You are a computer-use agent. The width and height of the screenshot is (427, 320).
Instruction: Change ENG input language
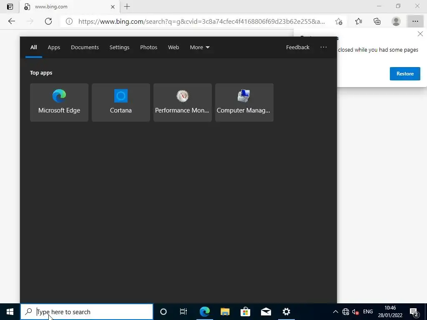pos(368,312)
